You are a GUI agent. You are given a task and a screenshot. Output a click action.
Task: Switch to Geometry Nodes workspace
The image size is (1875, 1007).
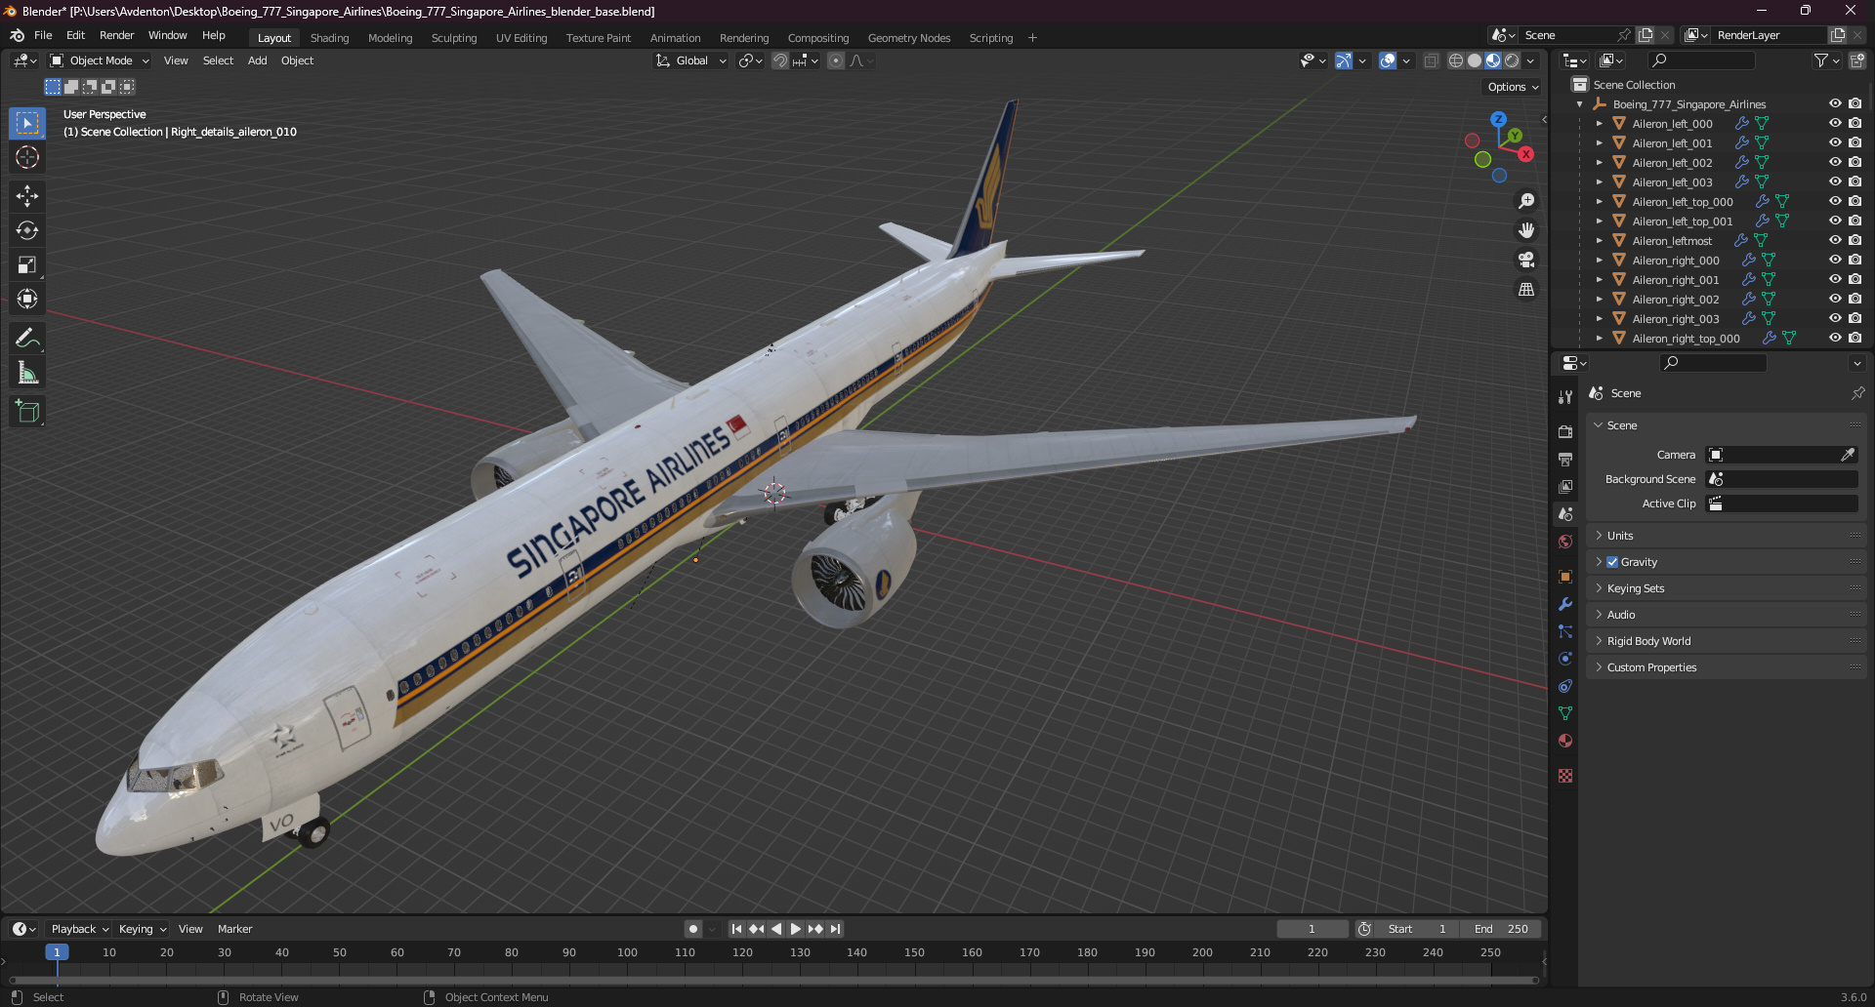908,38
